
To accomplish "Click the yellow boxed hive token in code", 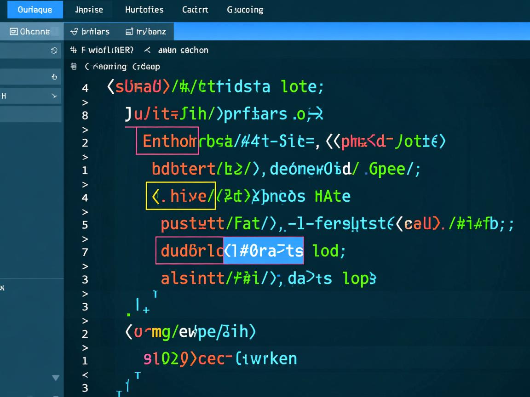I will (x=181, y=196).
